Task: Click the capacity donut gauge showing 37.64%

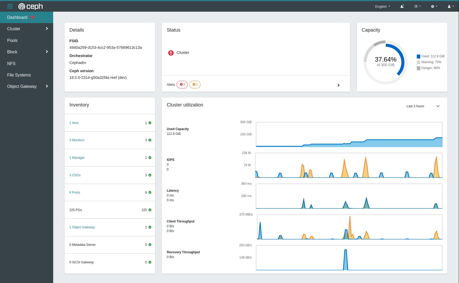Action: click(385, 62)
